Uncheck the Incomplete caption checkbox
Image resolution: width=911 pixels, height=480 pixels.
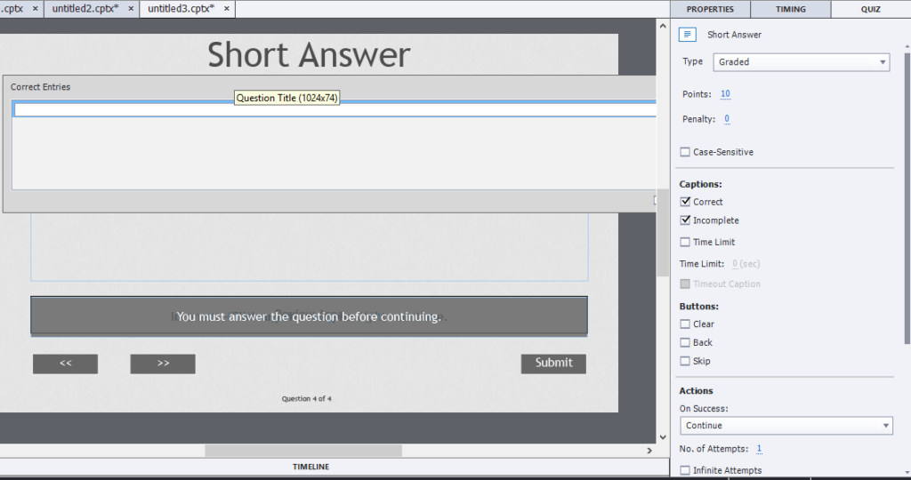(x=685, y=220)
